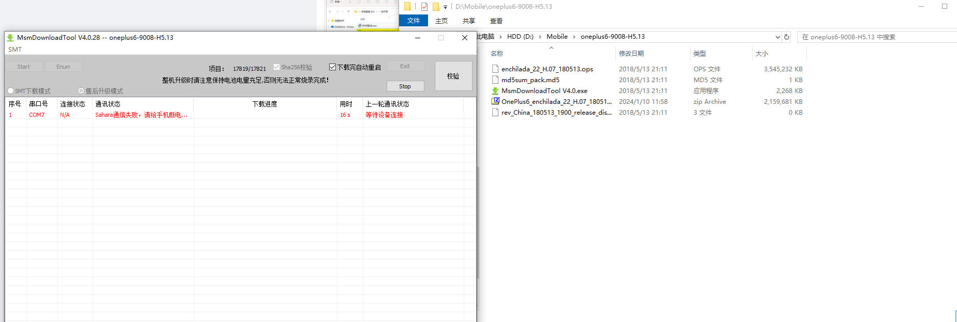Viewport: 957px width, 322px height.
Task: Click the enchilada_22_H.07_180513.ops file icon
Action: point(495,69)
